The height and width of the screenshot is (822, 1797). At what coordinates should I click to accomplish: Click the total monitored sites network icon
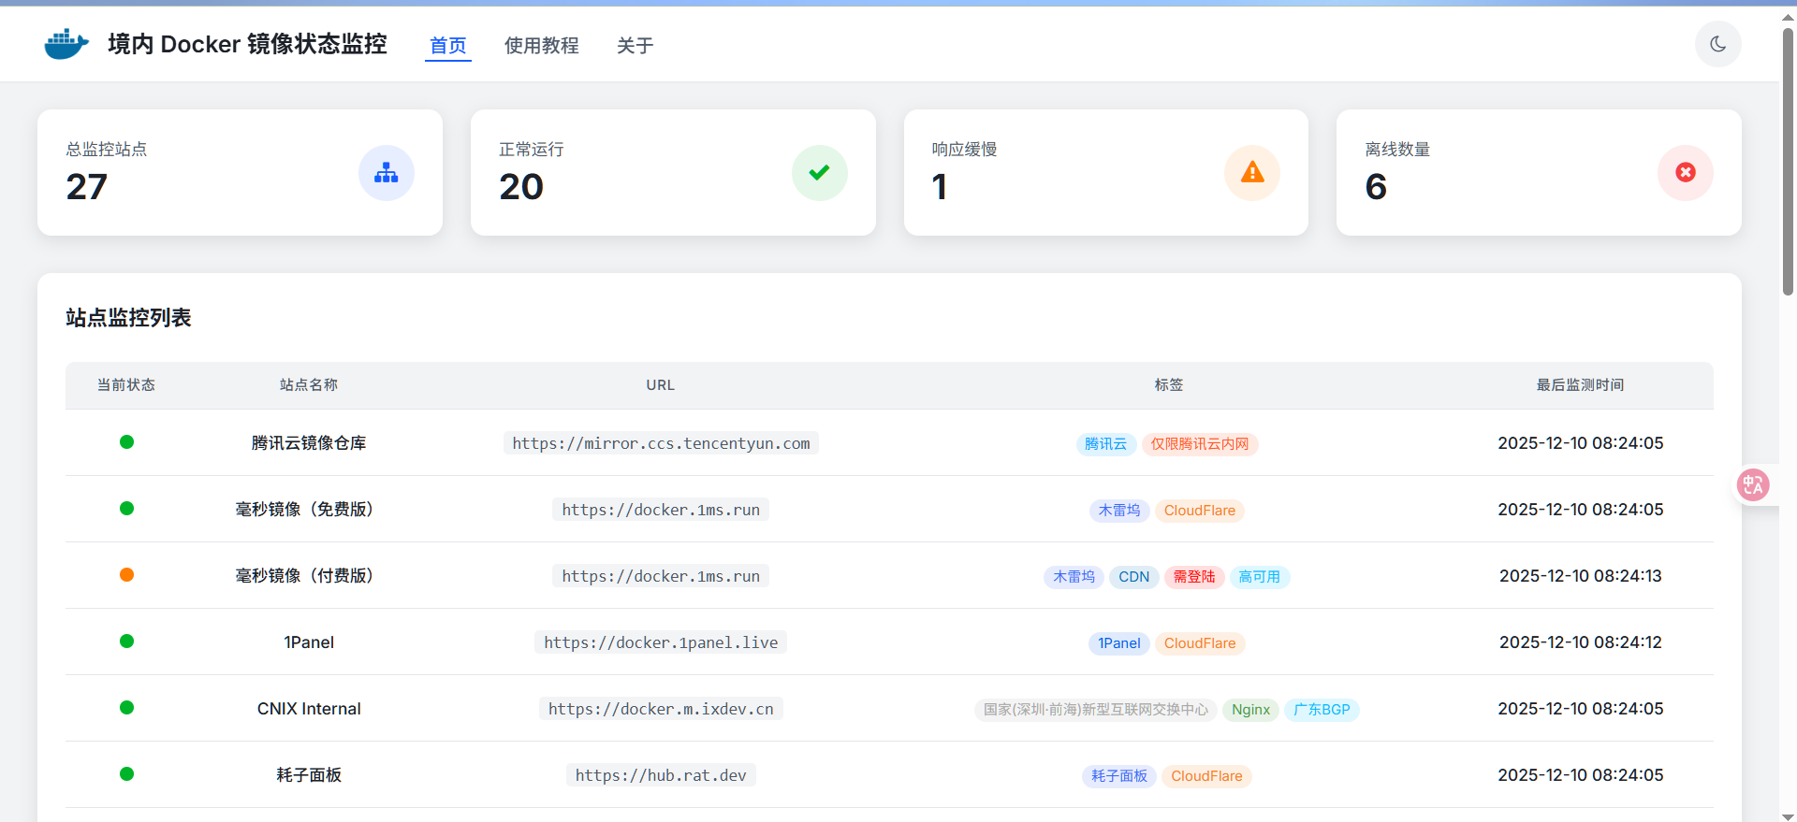(x=387, y=173)
